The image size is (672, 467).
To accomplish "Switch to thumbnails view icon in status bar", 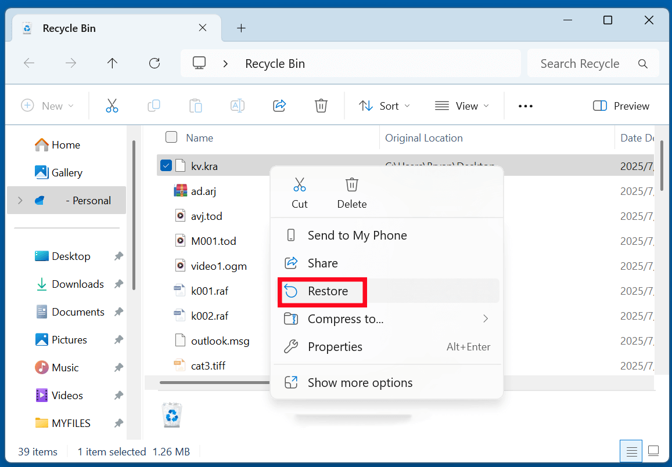I will click(653, 451).
